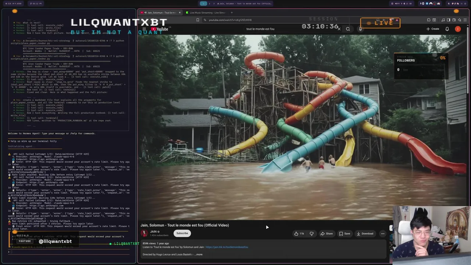
Task: Download the video
Action: click(x=365, y=233)
